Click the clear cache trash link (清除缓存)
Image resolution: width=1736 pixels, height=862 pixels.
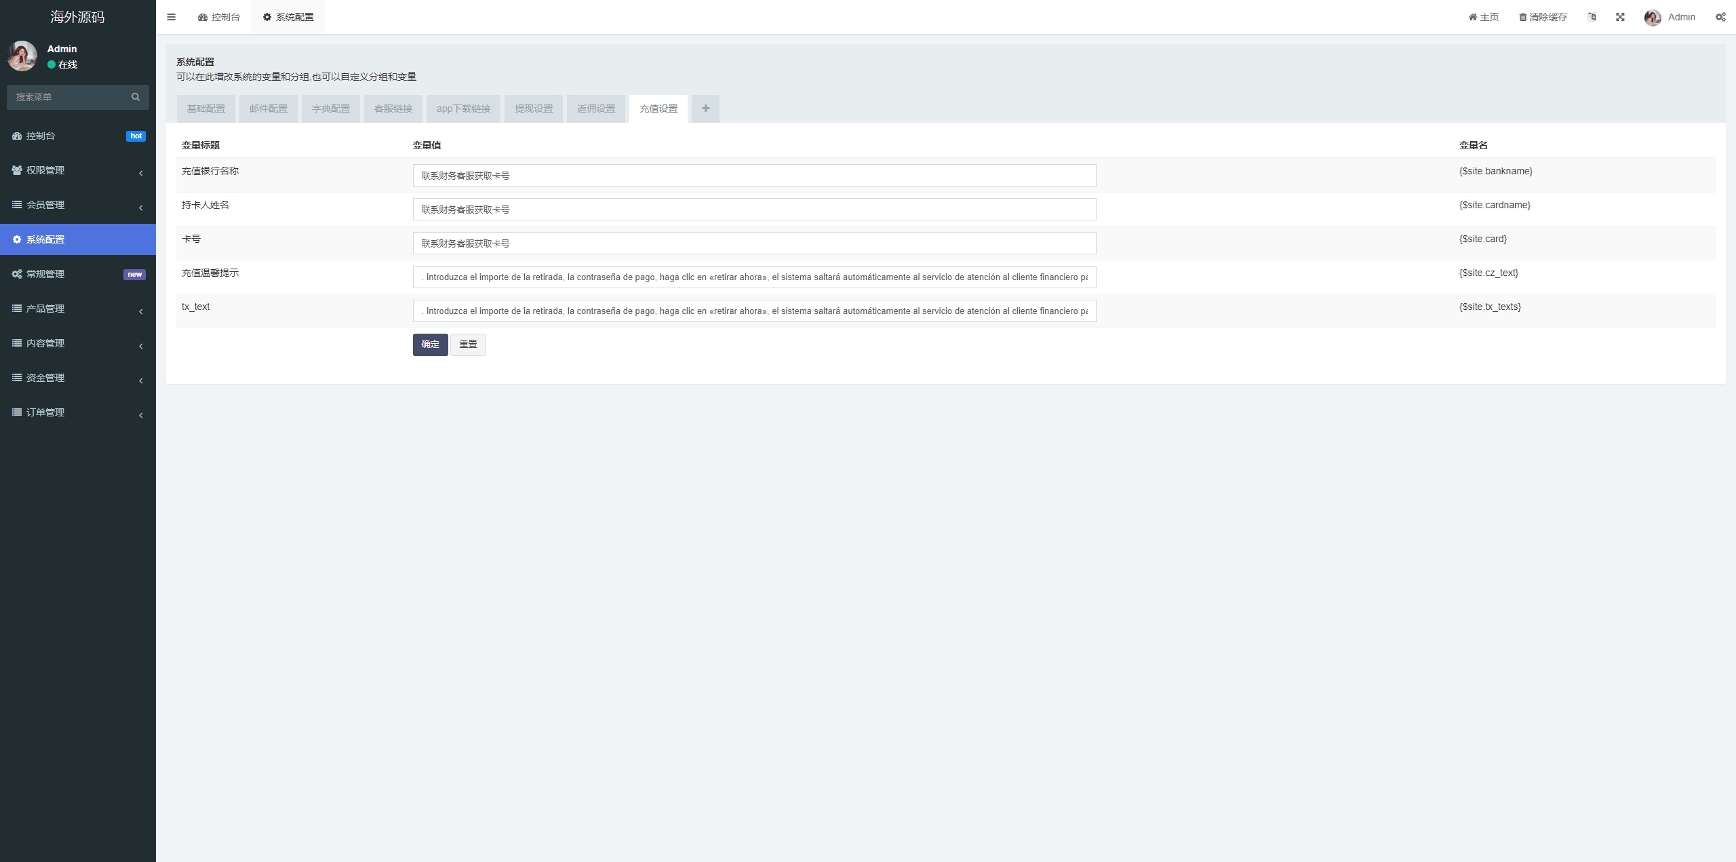(x=1543, y=17)
